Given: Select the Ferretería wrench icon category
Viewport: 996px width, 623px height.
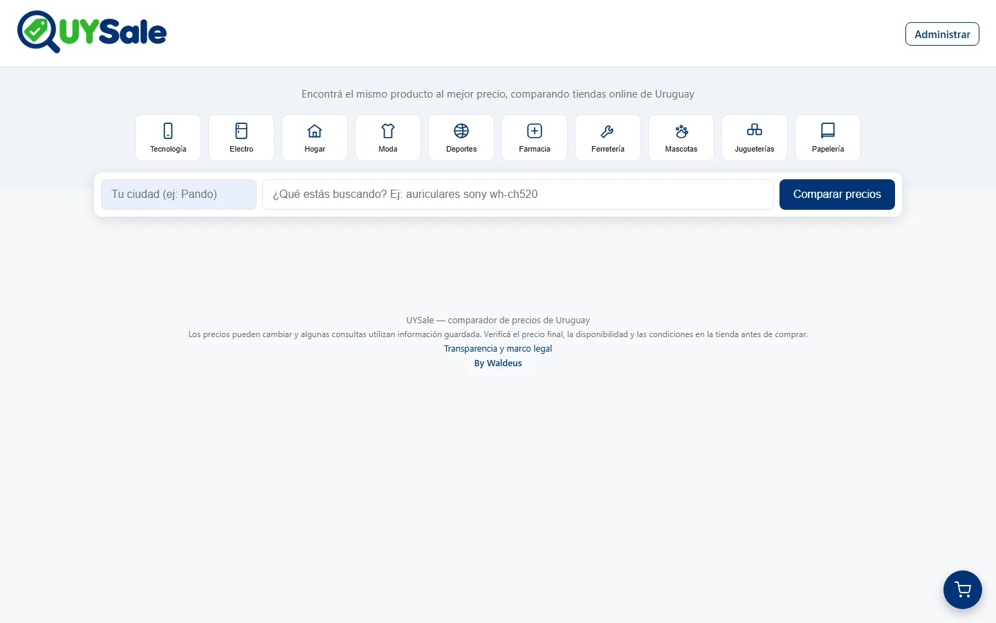Looking at the screenshot, I should pos(608,138).
